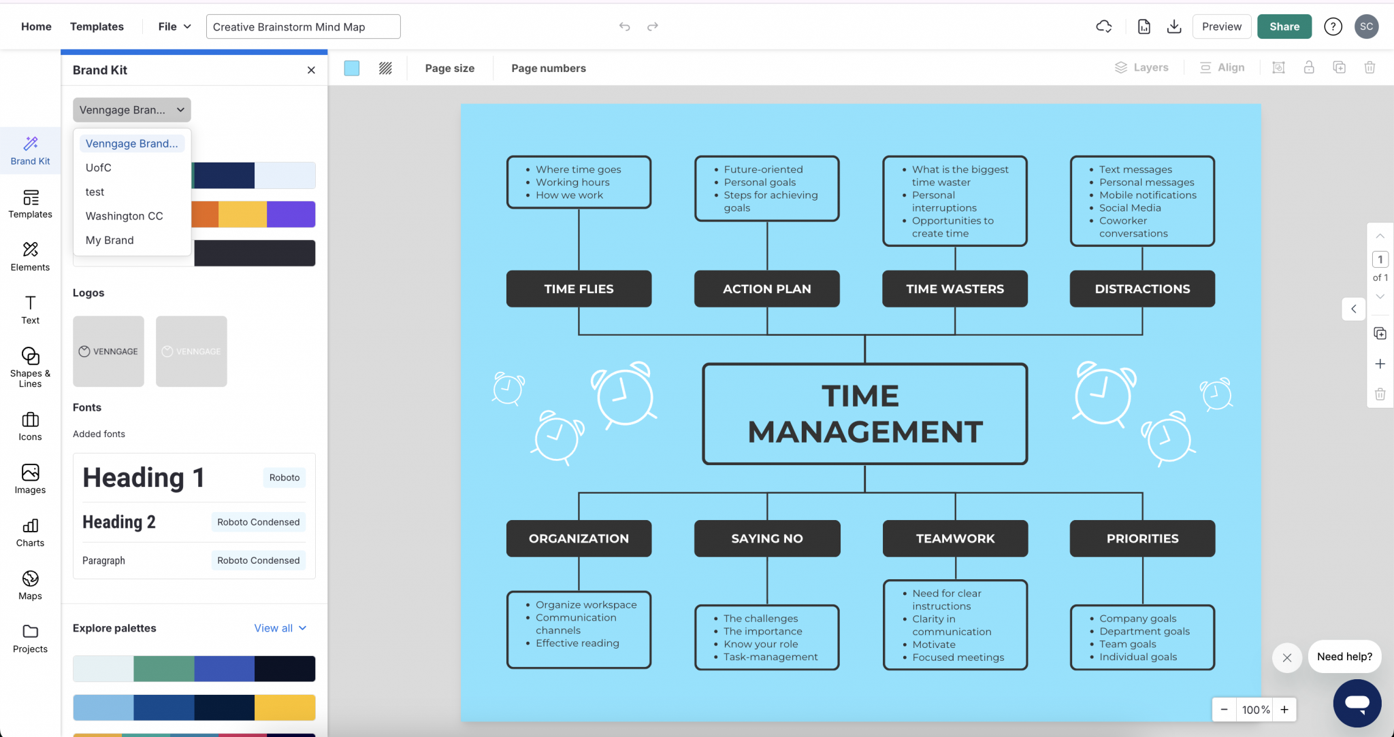Open the Charts panel in the sidebar
Image resolution: width=1394 pixels, height=737 pixels.
[29, 533]
